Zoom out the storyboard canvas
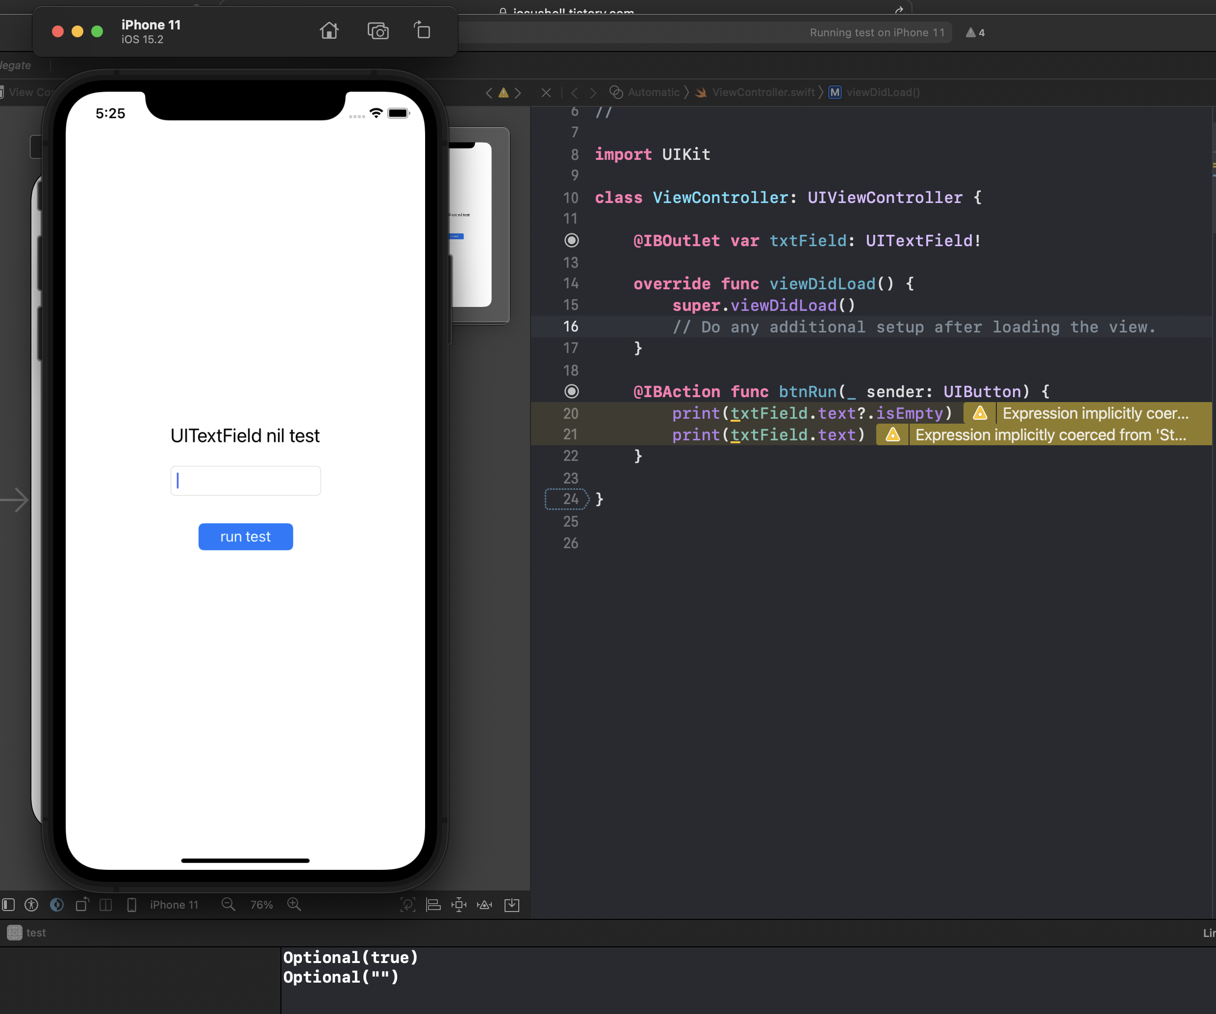This screenshot has height=1014, width=1216. point(228,905)
